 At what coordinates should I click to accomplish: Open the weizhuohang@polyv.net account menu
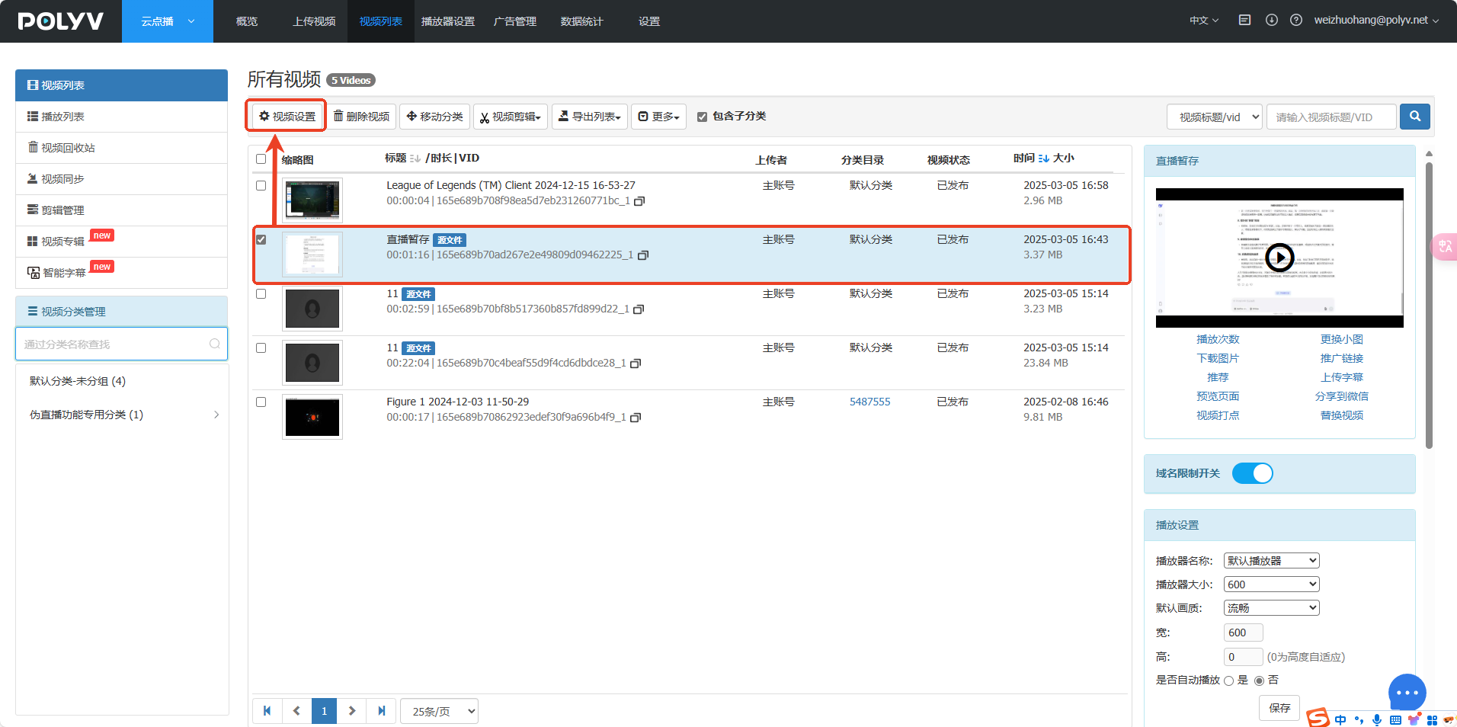(x=1376, y=21)
